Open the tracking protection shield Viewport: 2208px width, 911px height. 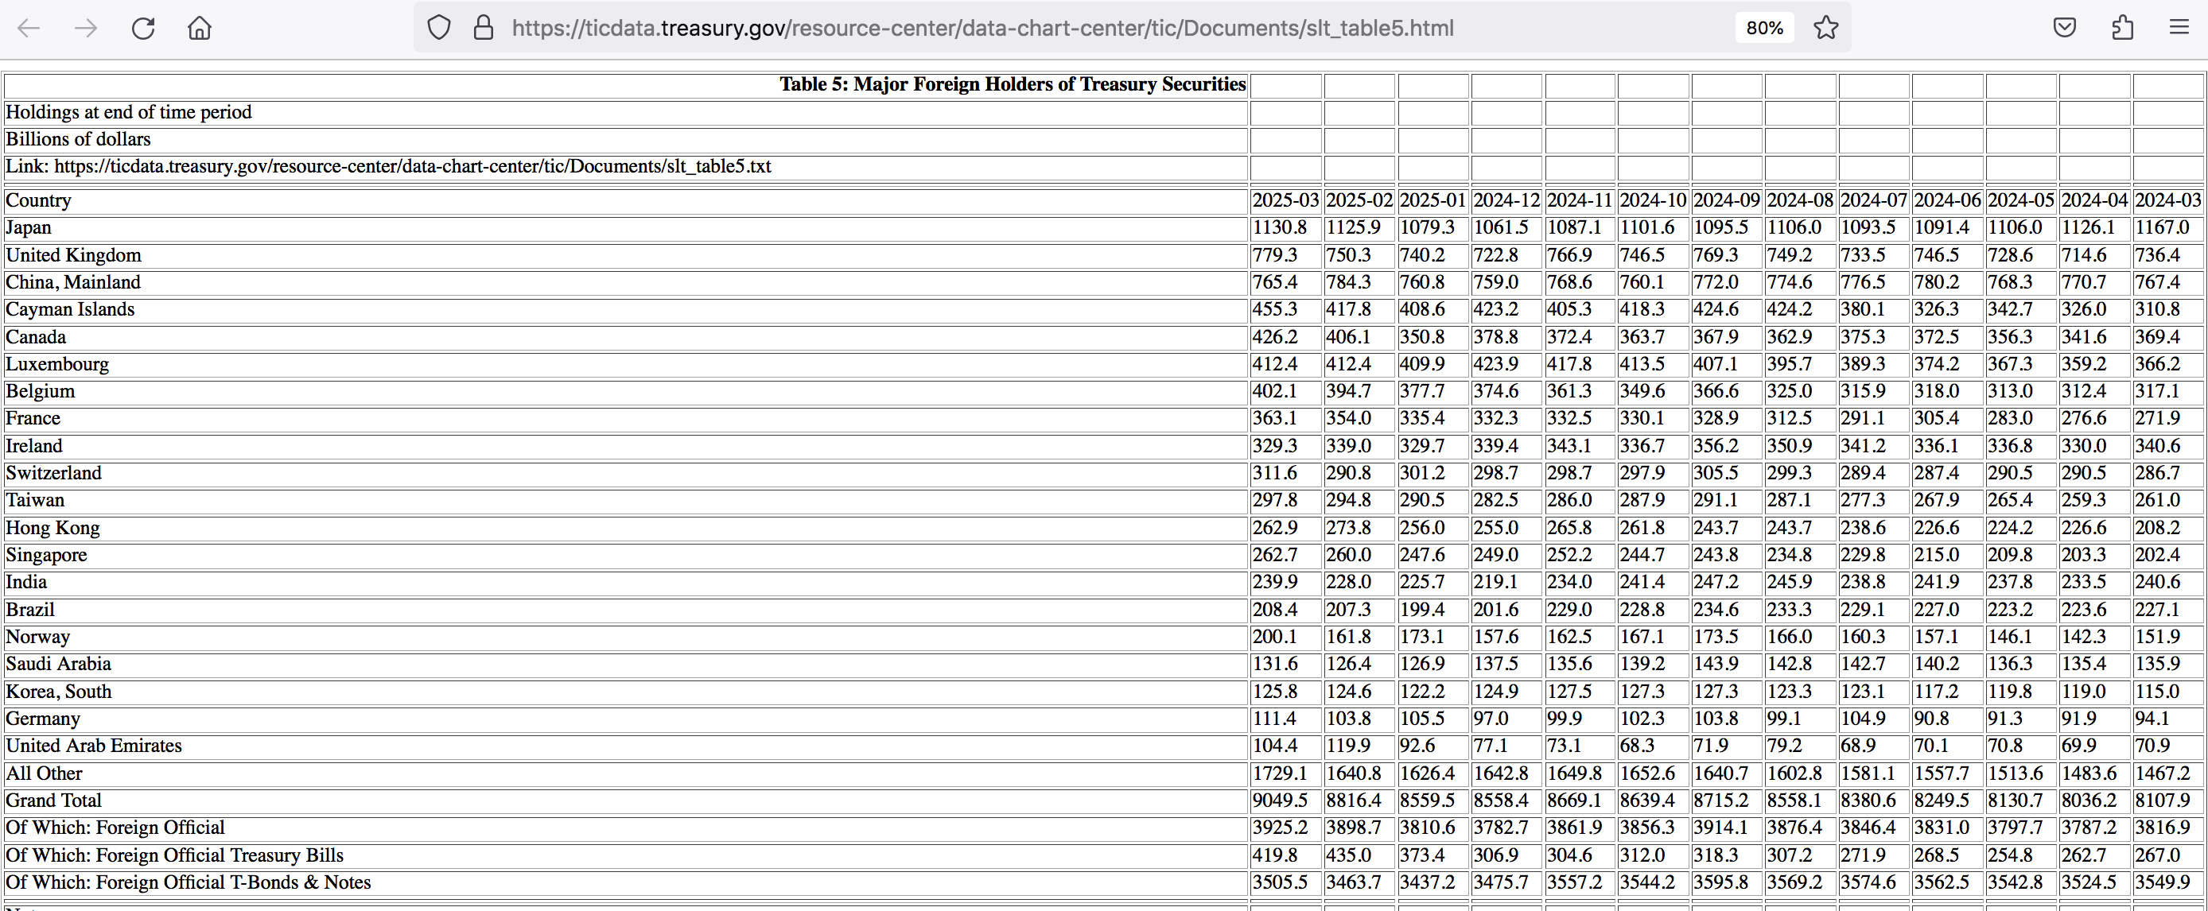(x=439, y=29)
